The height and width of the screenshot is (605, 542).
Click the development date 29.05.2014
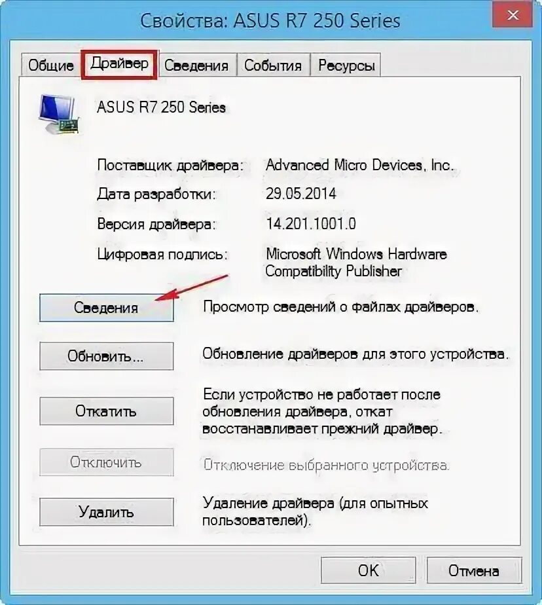(x=301, y=193)
